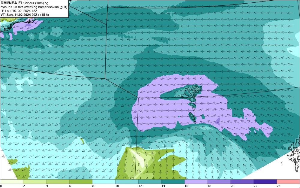Click the pale yellow 0–2 m/s legend swatch
300x188 pixels.
[x=11, y=182]
